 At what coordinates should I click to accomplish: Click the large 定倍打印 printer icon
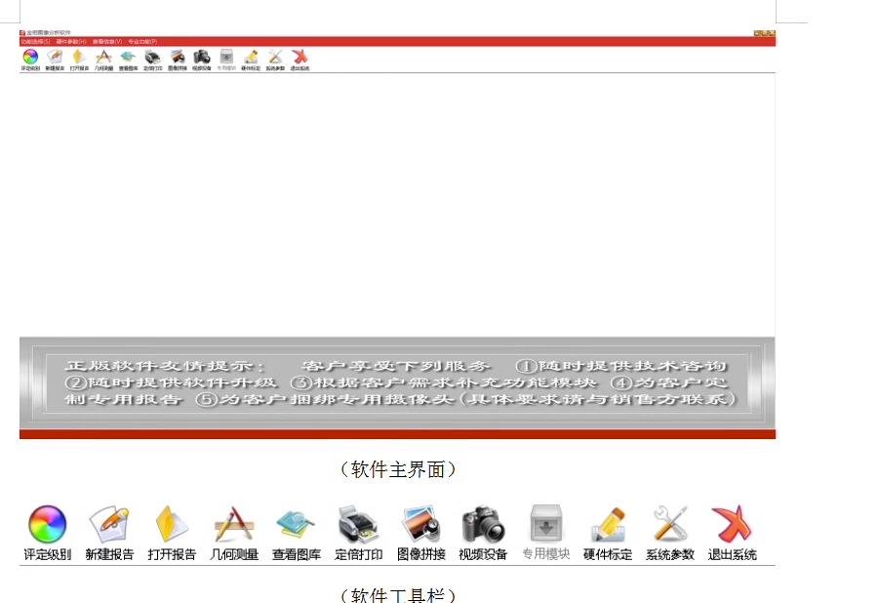(358, 525)
